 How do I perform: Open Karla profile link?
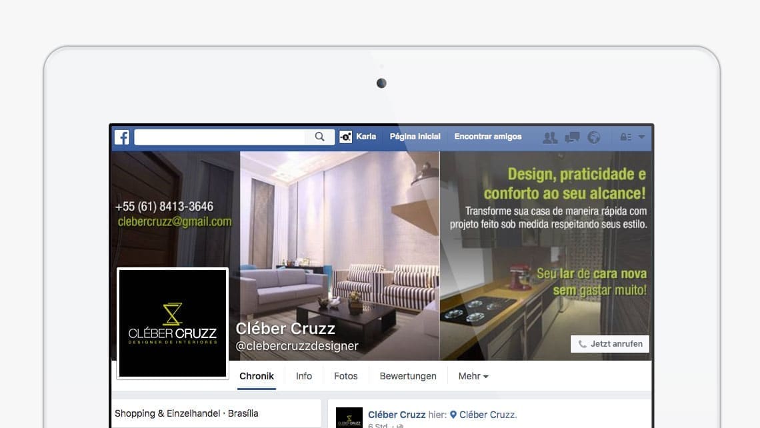click(x=366, y=137)
